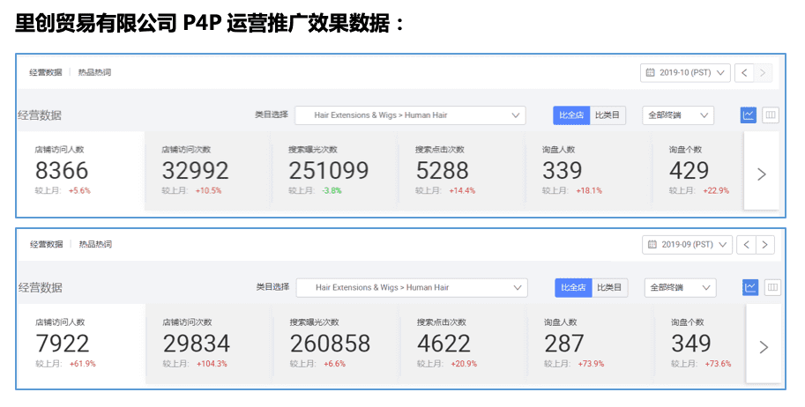This screenshot has width=805, height=407.
Task: Select 搜索点击次数 card showing 5288
Action: 461,170
